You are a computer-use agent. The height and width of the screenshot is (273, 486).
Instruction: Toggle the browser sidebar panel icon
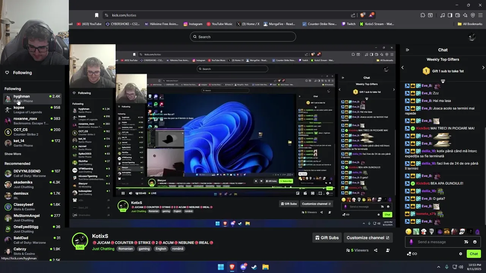(450, 15)
